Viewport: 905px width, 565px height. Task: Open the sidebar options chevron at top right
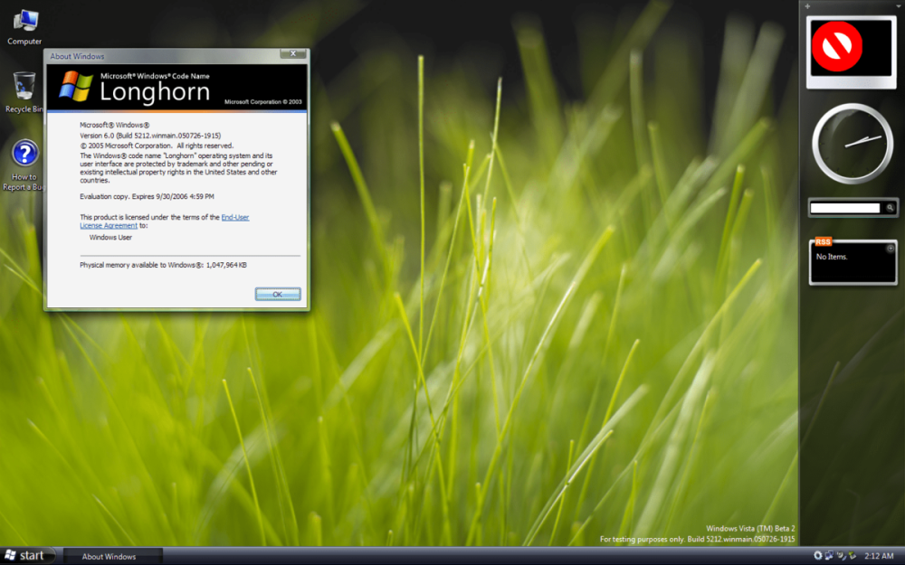pos(899,6)
